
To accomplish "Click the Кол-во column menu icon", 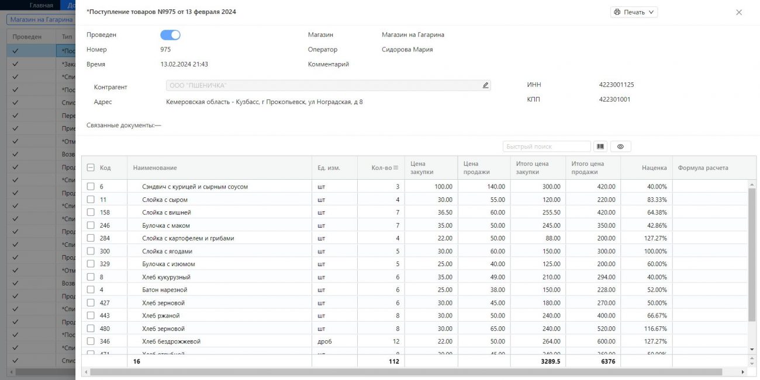I will [395, 168].
